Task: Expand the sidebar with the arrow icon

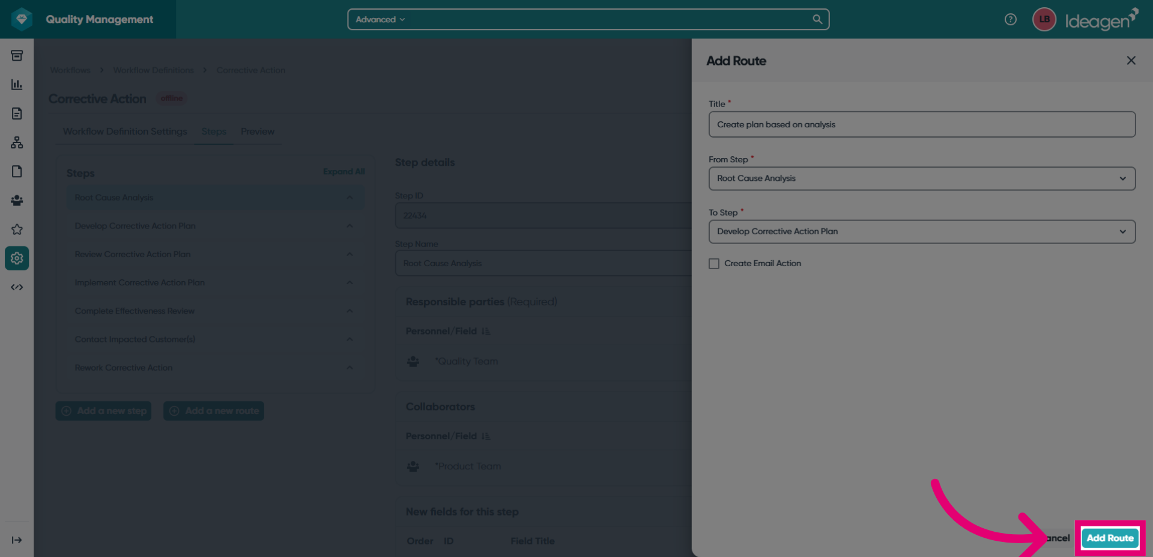Action: tap(17, 540)
